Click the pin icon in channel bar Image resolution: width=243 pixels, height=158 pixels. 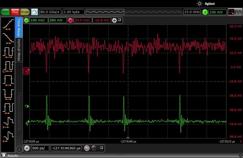[x=120, y=20]
